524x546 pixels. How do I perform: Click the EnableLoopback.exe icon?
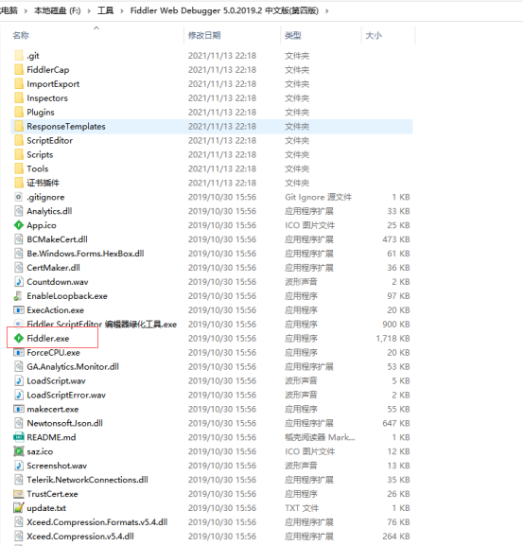click(19, 296)
